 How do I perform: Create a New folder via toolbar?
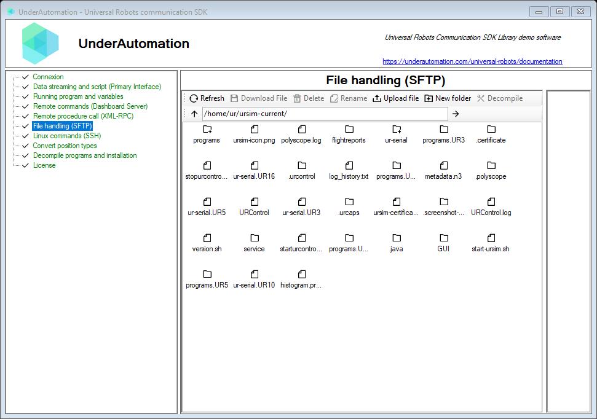click(448, 98)
